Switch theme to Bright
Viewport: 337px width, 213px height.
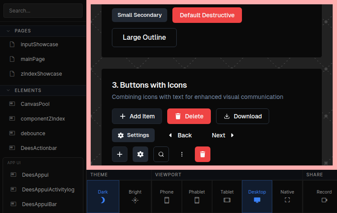pyautogui.click(x=135, y=196)
